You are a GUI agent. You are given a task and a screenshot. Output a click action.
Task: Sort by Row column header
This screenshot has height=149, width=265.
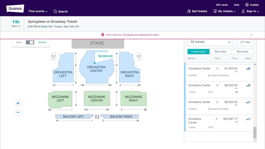point(217,58)
